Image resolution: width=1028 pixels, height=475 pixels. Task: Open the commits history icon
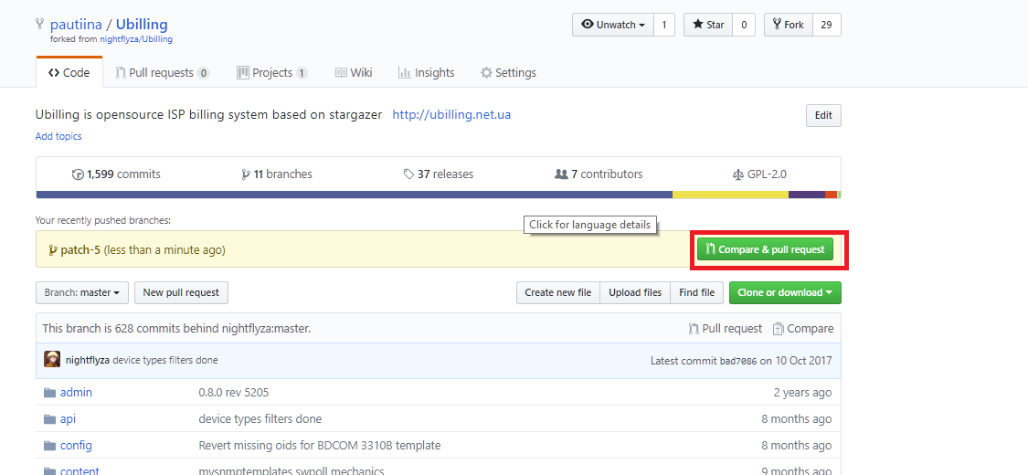click(x=78, y=174)
